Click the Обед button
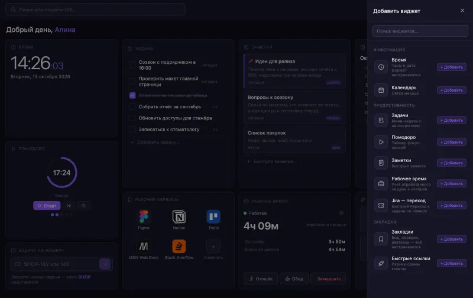This screenshot has width=473, height=298. (x=294, y=278)
